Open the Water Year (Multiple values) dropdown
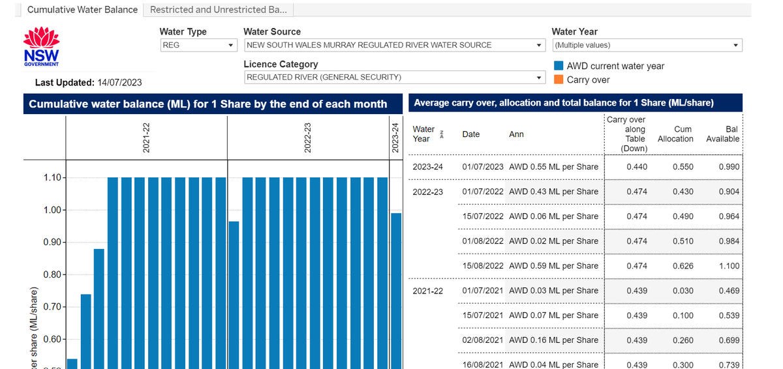 (647, 45)
